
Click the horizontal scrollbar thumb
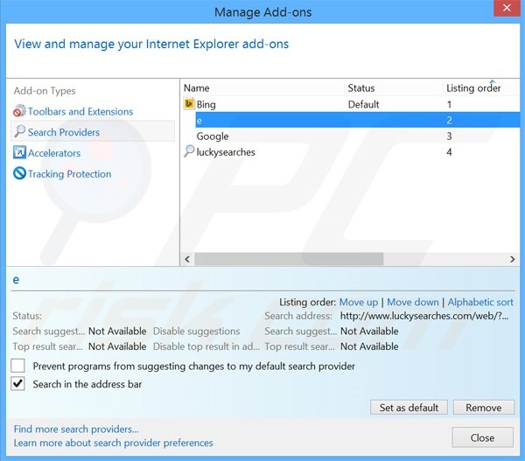coord(289,259)
